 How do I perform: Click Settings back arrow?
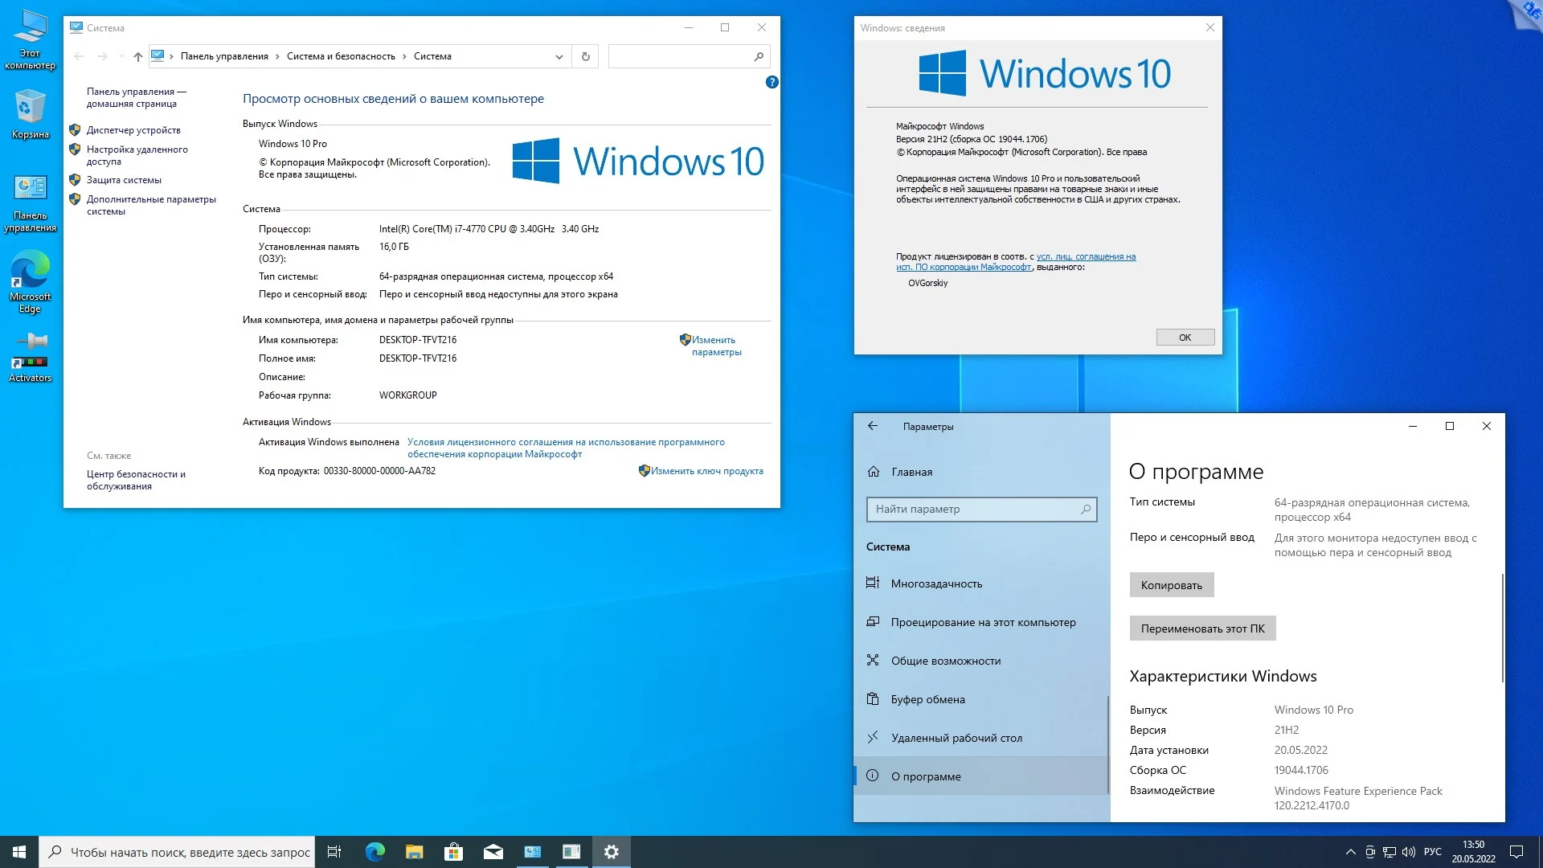tap(873, 426)
